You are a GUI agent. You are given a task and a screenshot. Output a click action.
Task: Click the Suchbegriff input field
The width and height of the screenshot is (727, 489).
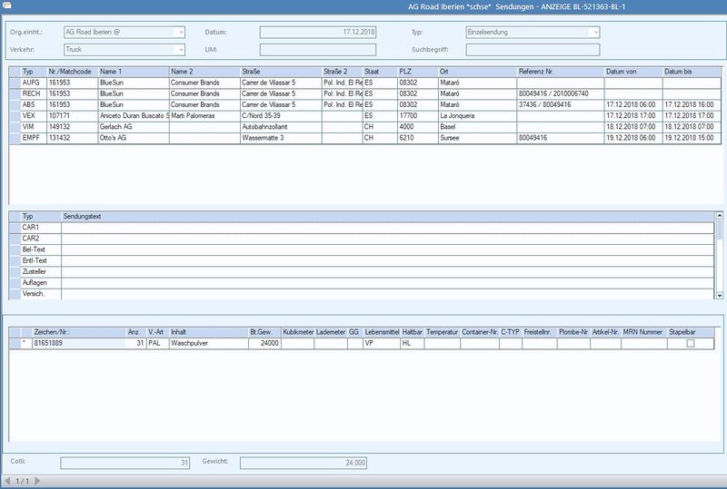(x=533, y=50)
